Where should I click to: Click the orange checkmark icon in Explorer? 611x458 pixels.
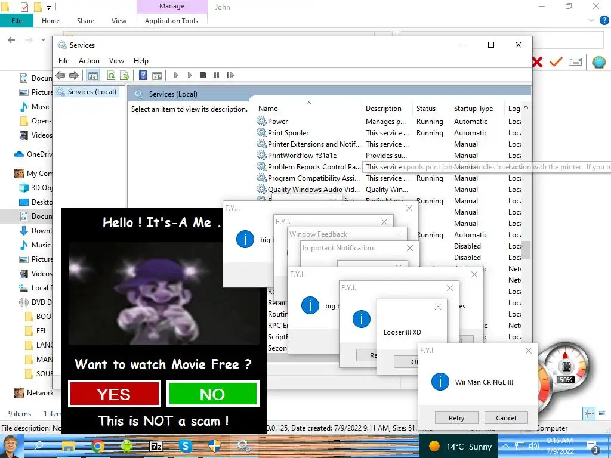tap(556, 61)
